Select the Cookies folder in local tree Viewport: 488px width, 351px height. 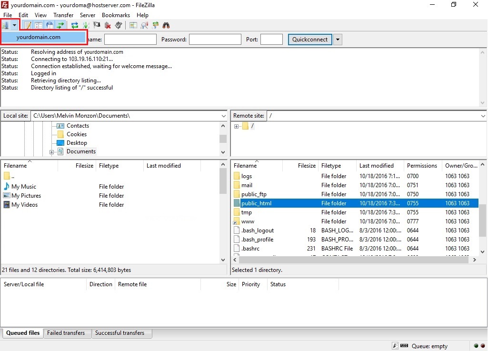coord(77,134)
